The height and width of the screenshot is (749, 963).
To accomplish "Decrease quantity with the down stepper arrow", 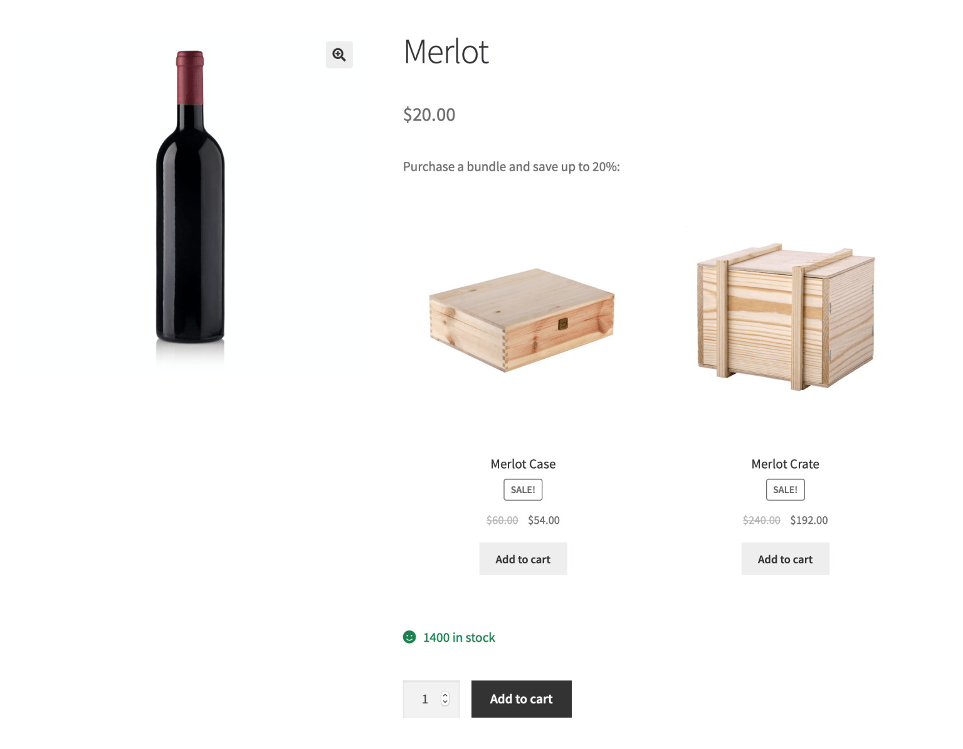I will (445, 703).
